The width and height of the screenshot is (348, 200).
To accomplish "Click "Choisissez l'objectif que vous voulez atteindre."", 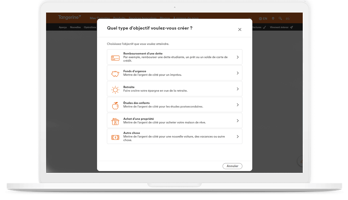I will tap(138, 44).
